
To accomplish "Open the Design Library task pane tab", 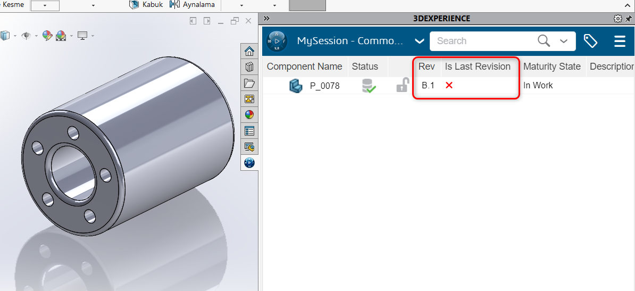I will coord(249,67).
